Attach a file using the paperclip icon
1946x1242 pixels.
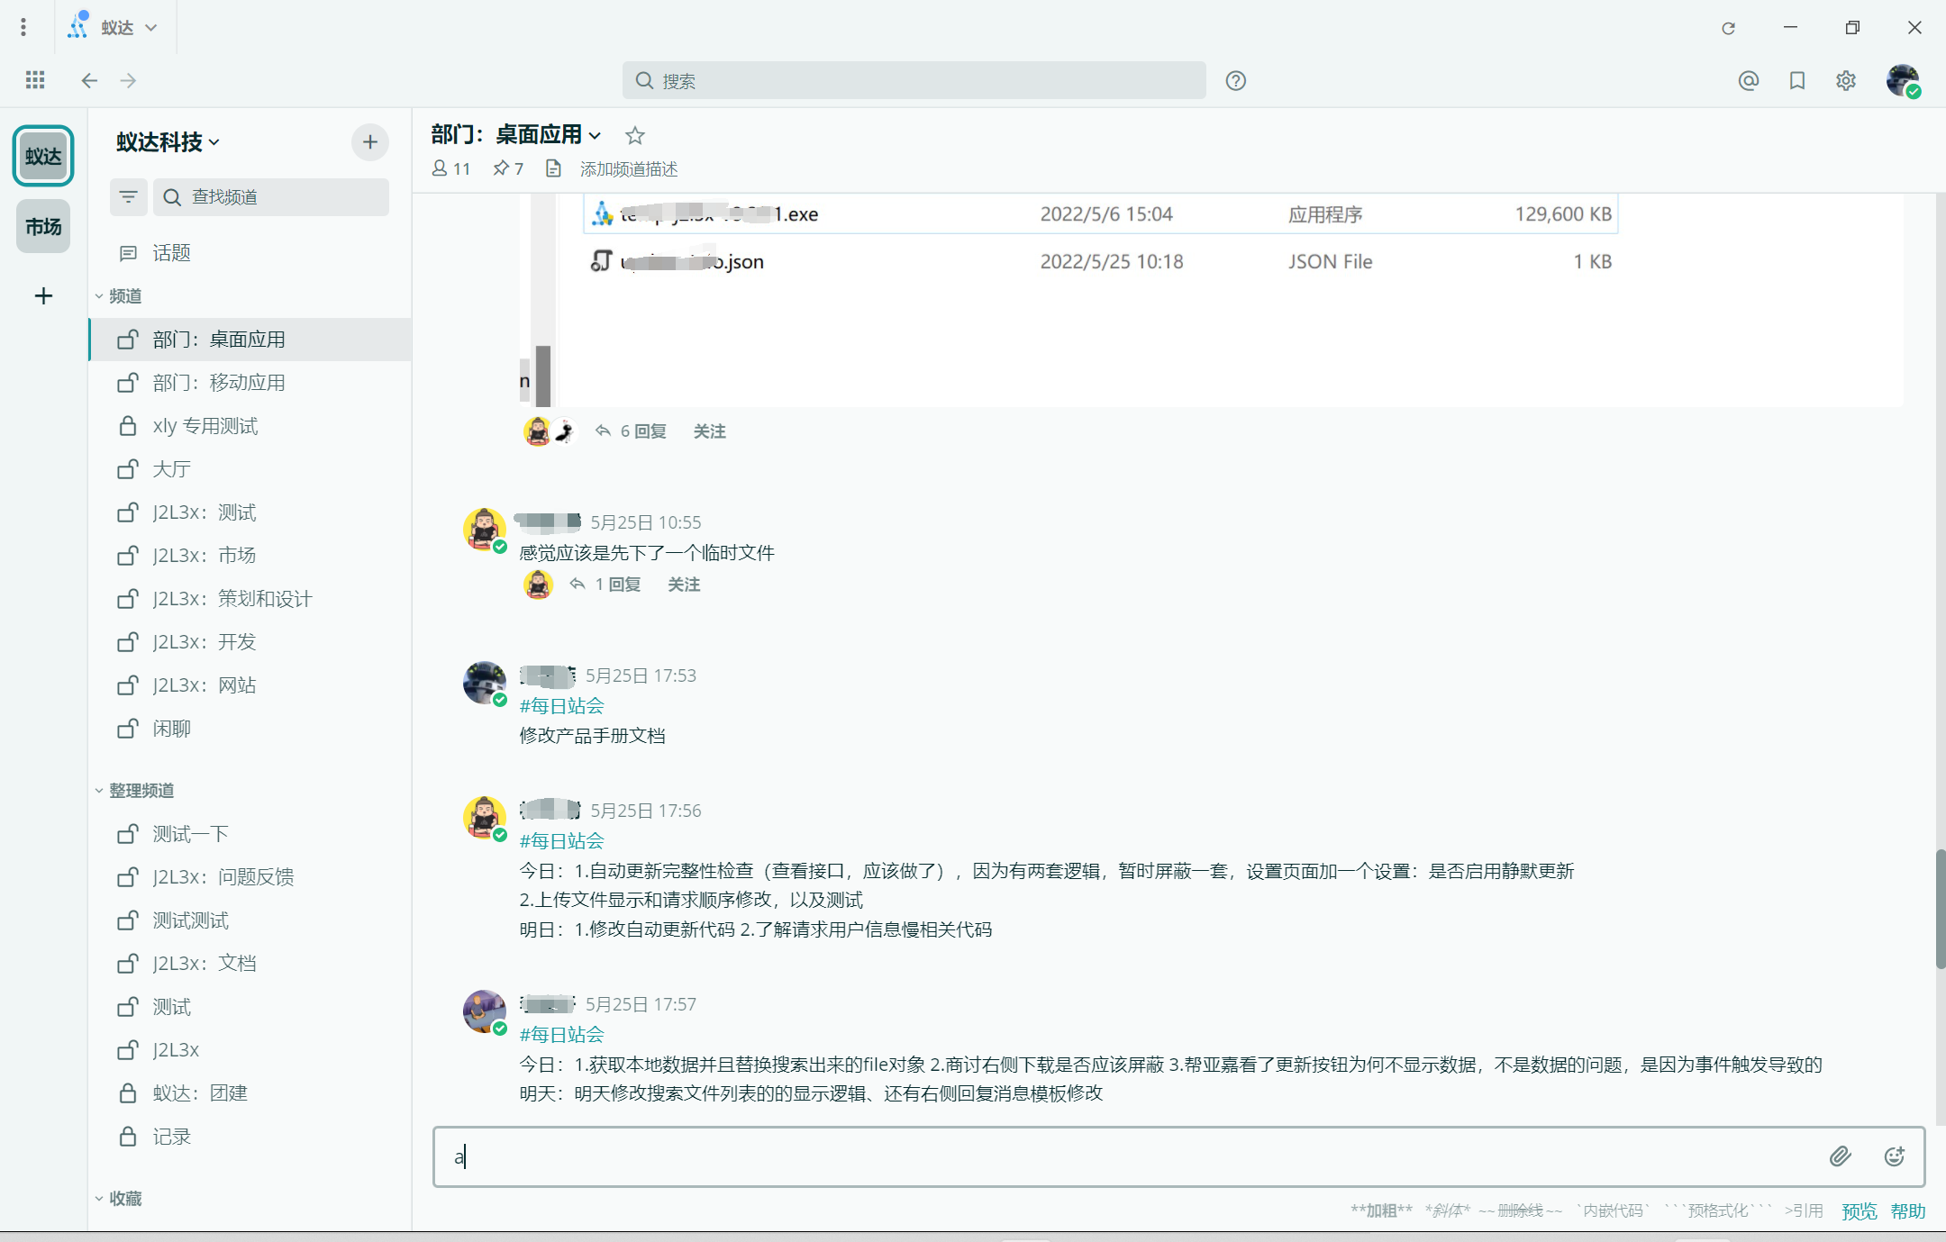point(1841,1156)
